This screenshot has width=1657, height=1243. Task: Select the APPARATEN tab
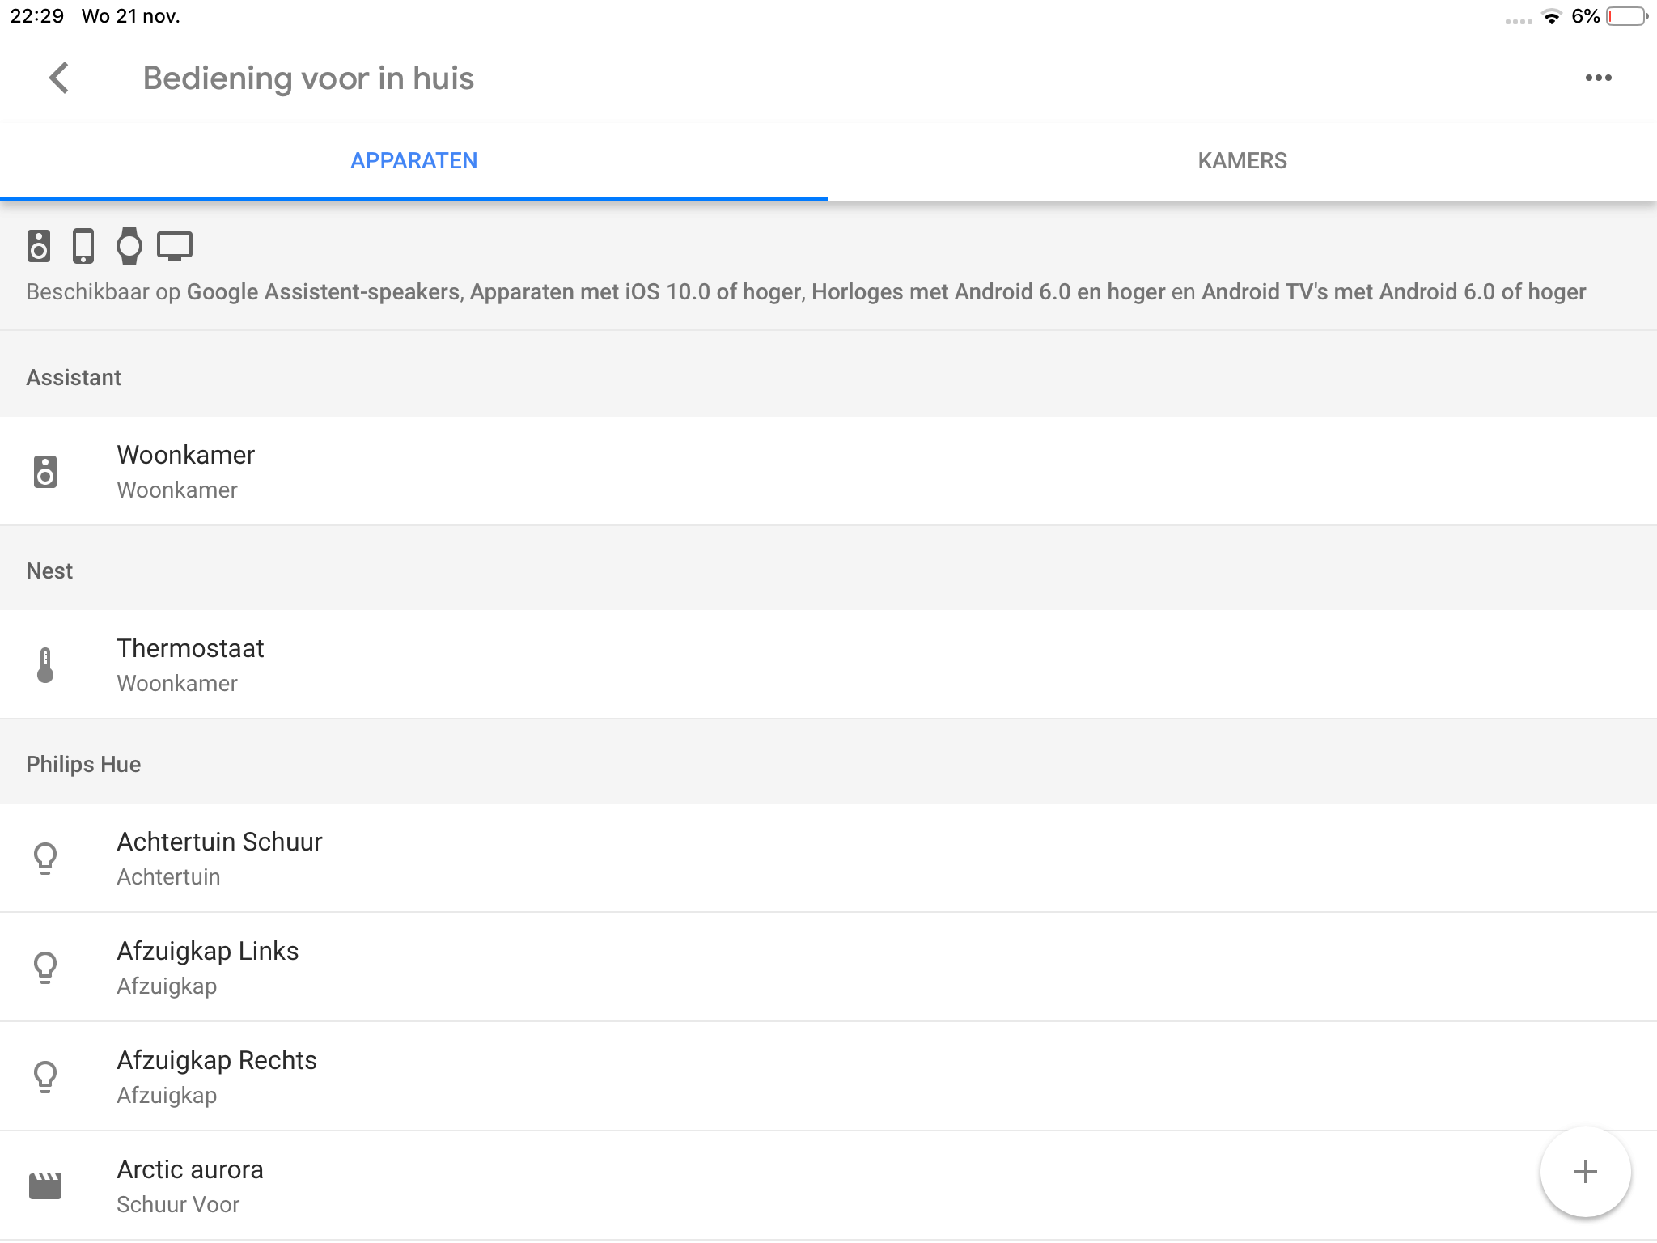413,161
